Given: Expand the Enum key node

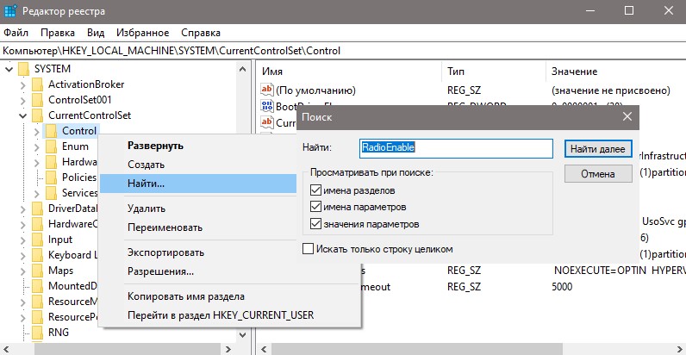Looking at the screenshot, I should [x=36, y=146].
